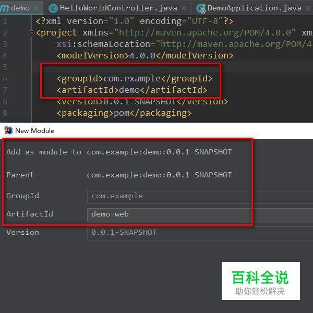Click the New Module dialog title
This screenshot has width=313, height=313.
(x=34, y=131)
